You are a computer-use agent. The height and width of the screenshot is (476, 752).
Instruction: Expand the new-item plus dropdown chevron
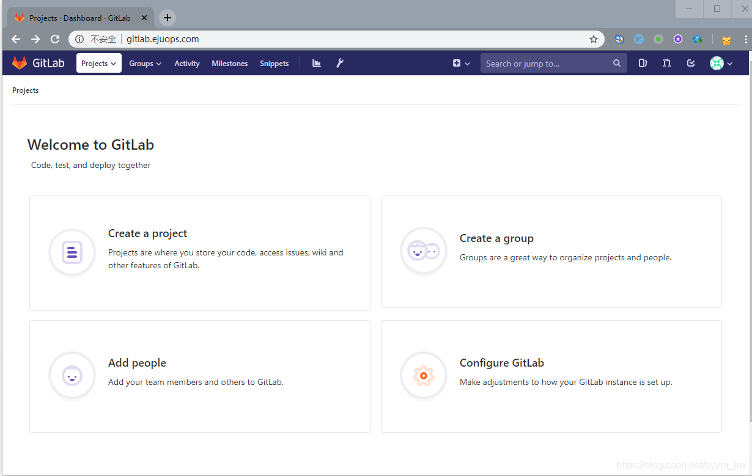click(468, 64)
